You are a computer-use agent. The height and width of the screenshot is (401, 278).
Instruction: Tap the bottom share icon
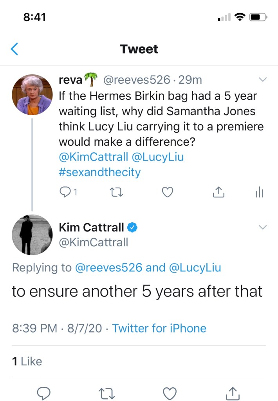(233, 393)
